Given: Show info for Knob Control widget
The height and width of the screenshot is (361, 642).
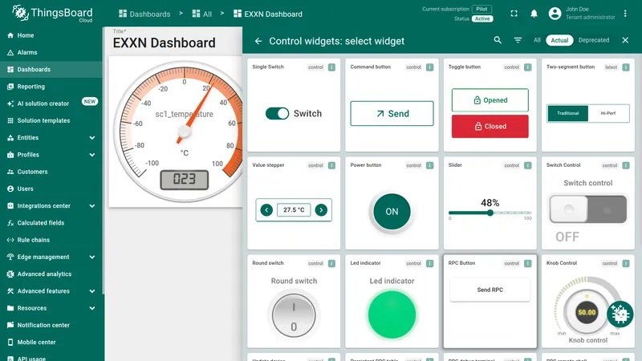Looking at the screenshot, I should coord(626,264).
